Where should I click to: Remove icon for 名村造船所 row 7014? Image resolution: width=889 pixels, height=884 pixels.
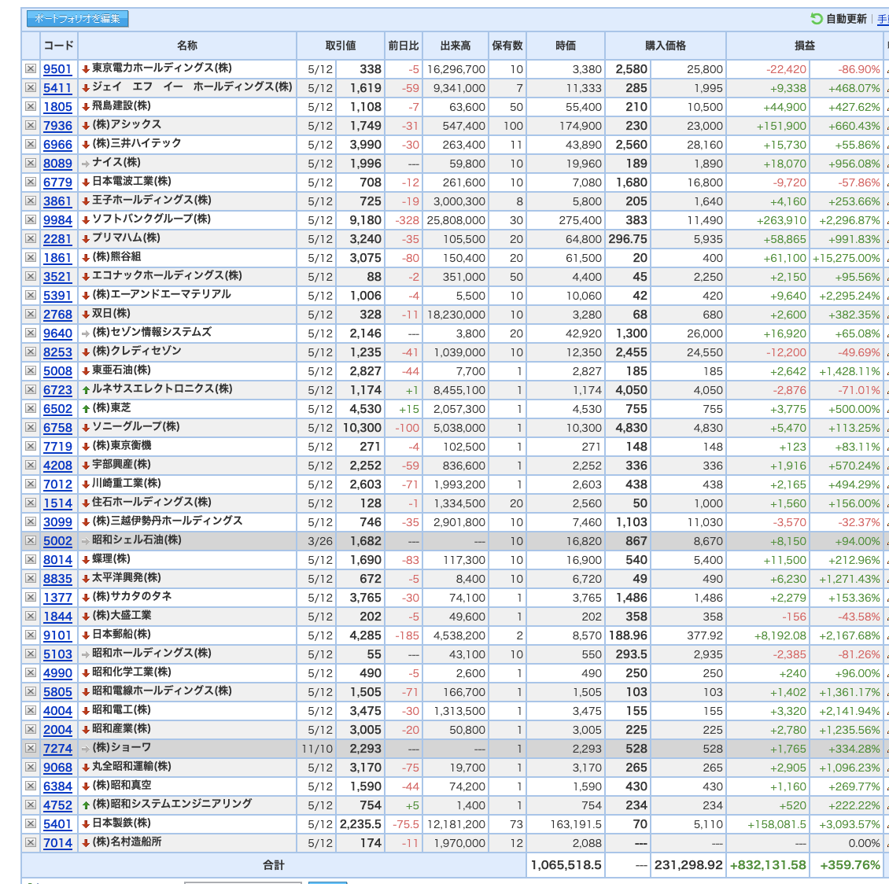(31, 842)
